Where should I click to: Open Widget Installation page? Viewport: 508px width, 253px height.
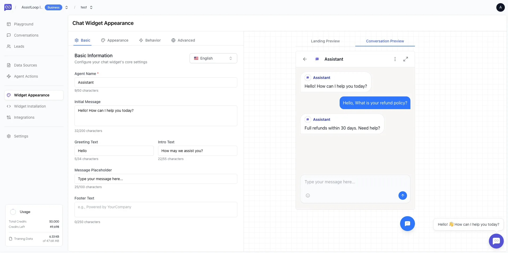point(34,106)
